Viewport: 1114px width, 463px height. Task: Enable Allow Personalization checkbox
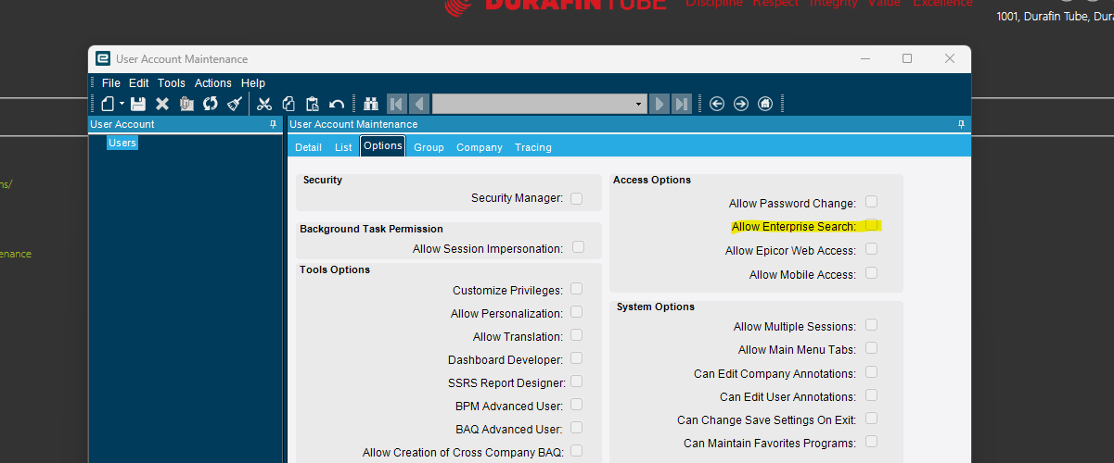click(577, 312)
